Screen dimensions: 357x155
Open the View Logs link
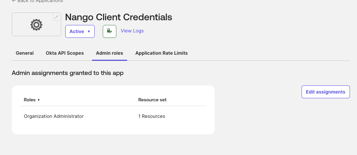132,31
